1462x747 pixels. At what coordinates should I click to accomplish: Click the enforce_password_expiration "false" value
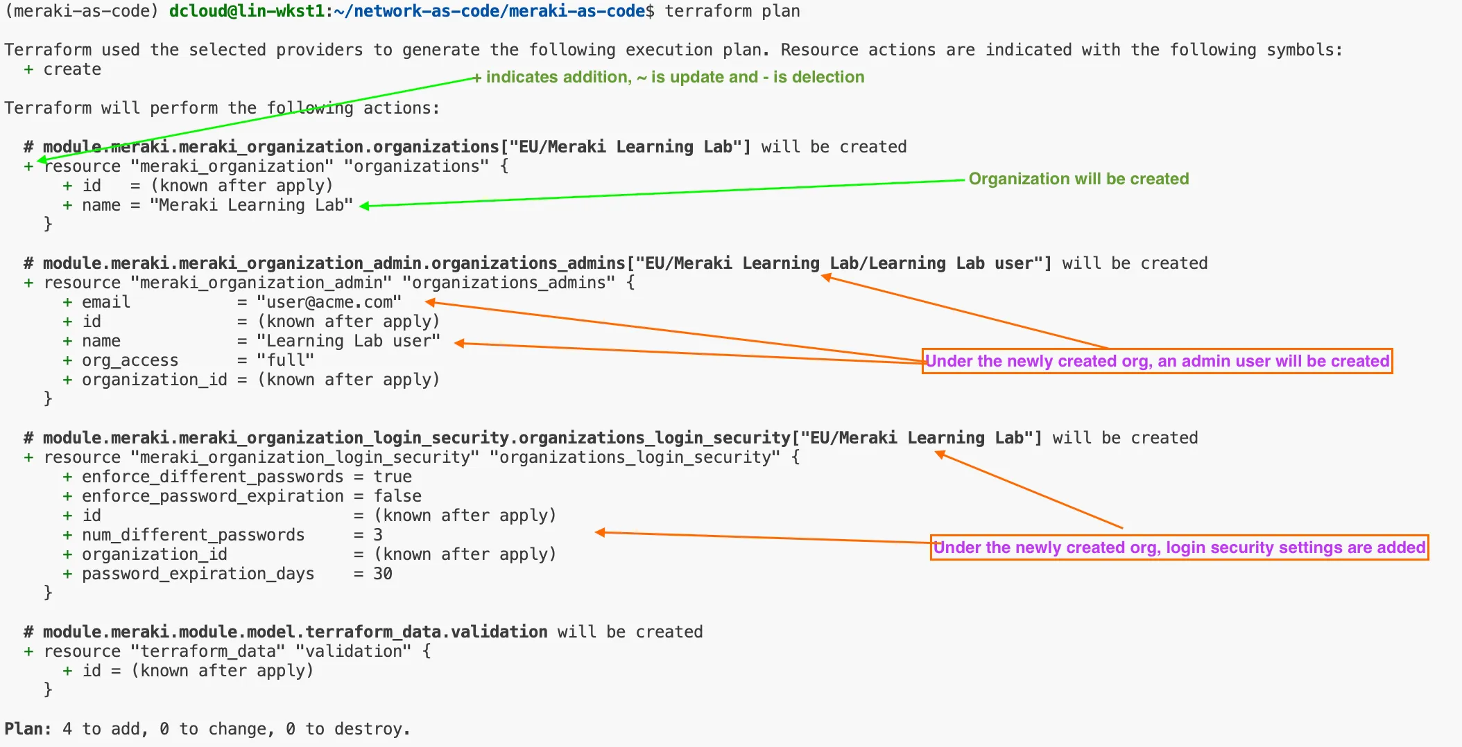pos(397,496)
